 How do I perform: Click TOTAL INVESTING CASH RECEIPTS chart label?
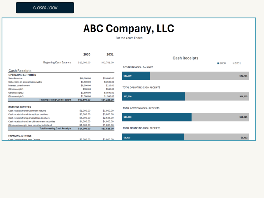coord(141,108)
